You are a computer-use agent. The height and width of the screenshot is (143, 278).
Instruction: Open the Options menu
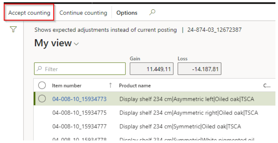pyautogui.click(x=127, y=13)
